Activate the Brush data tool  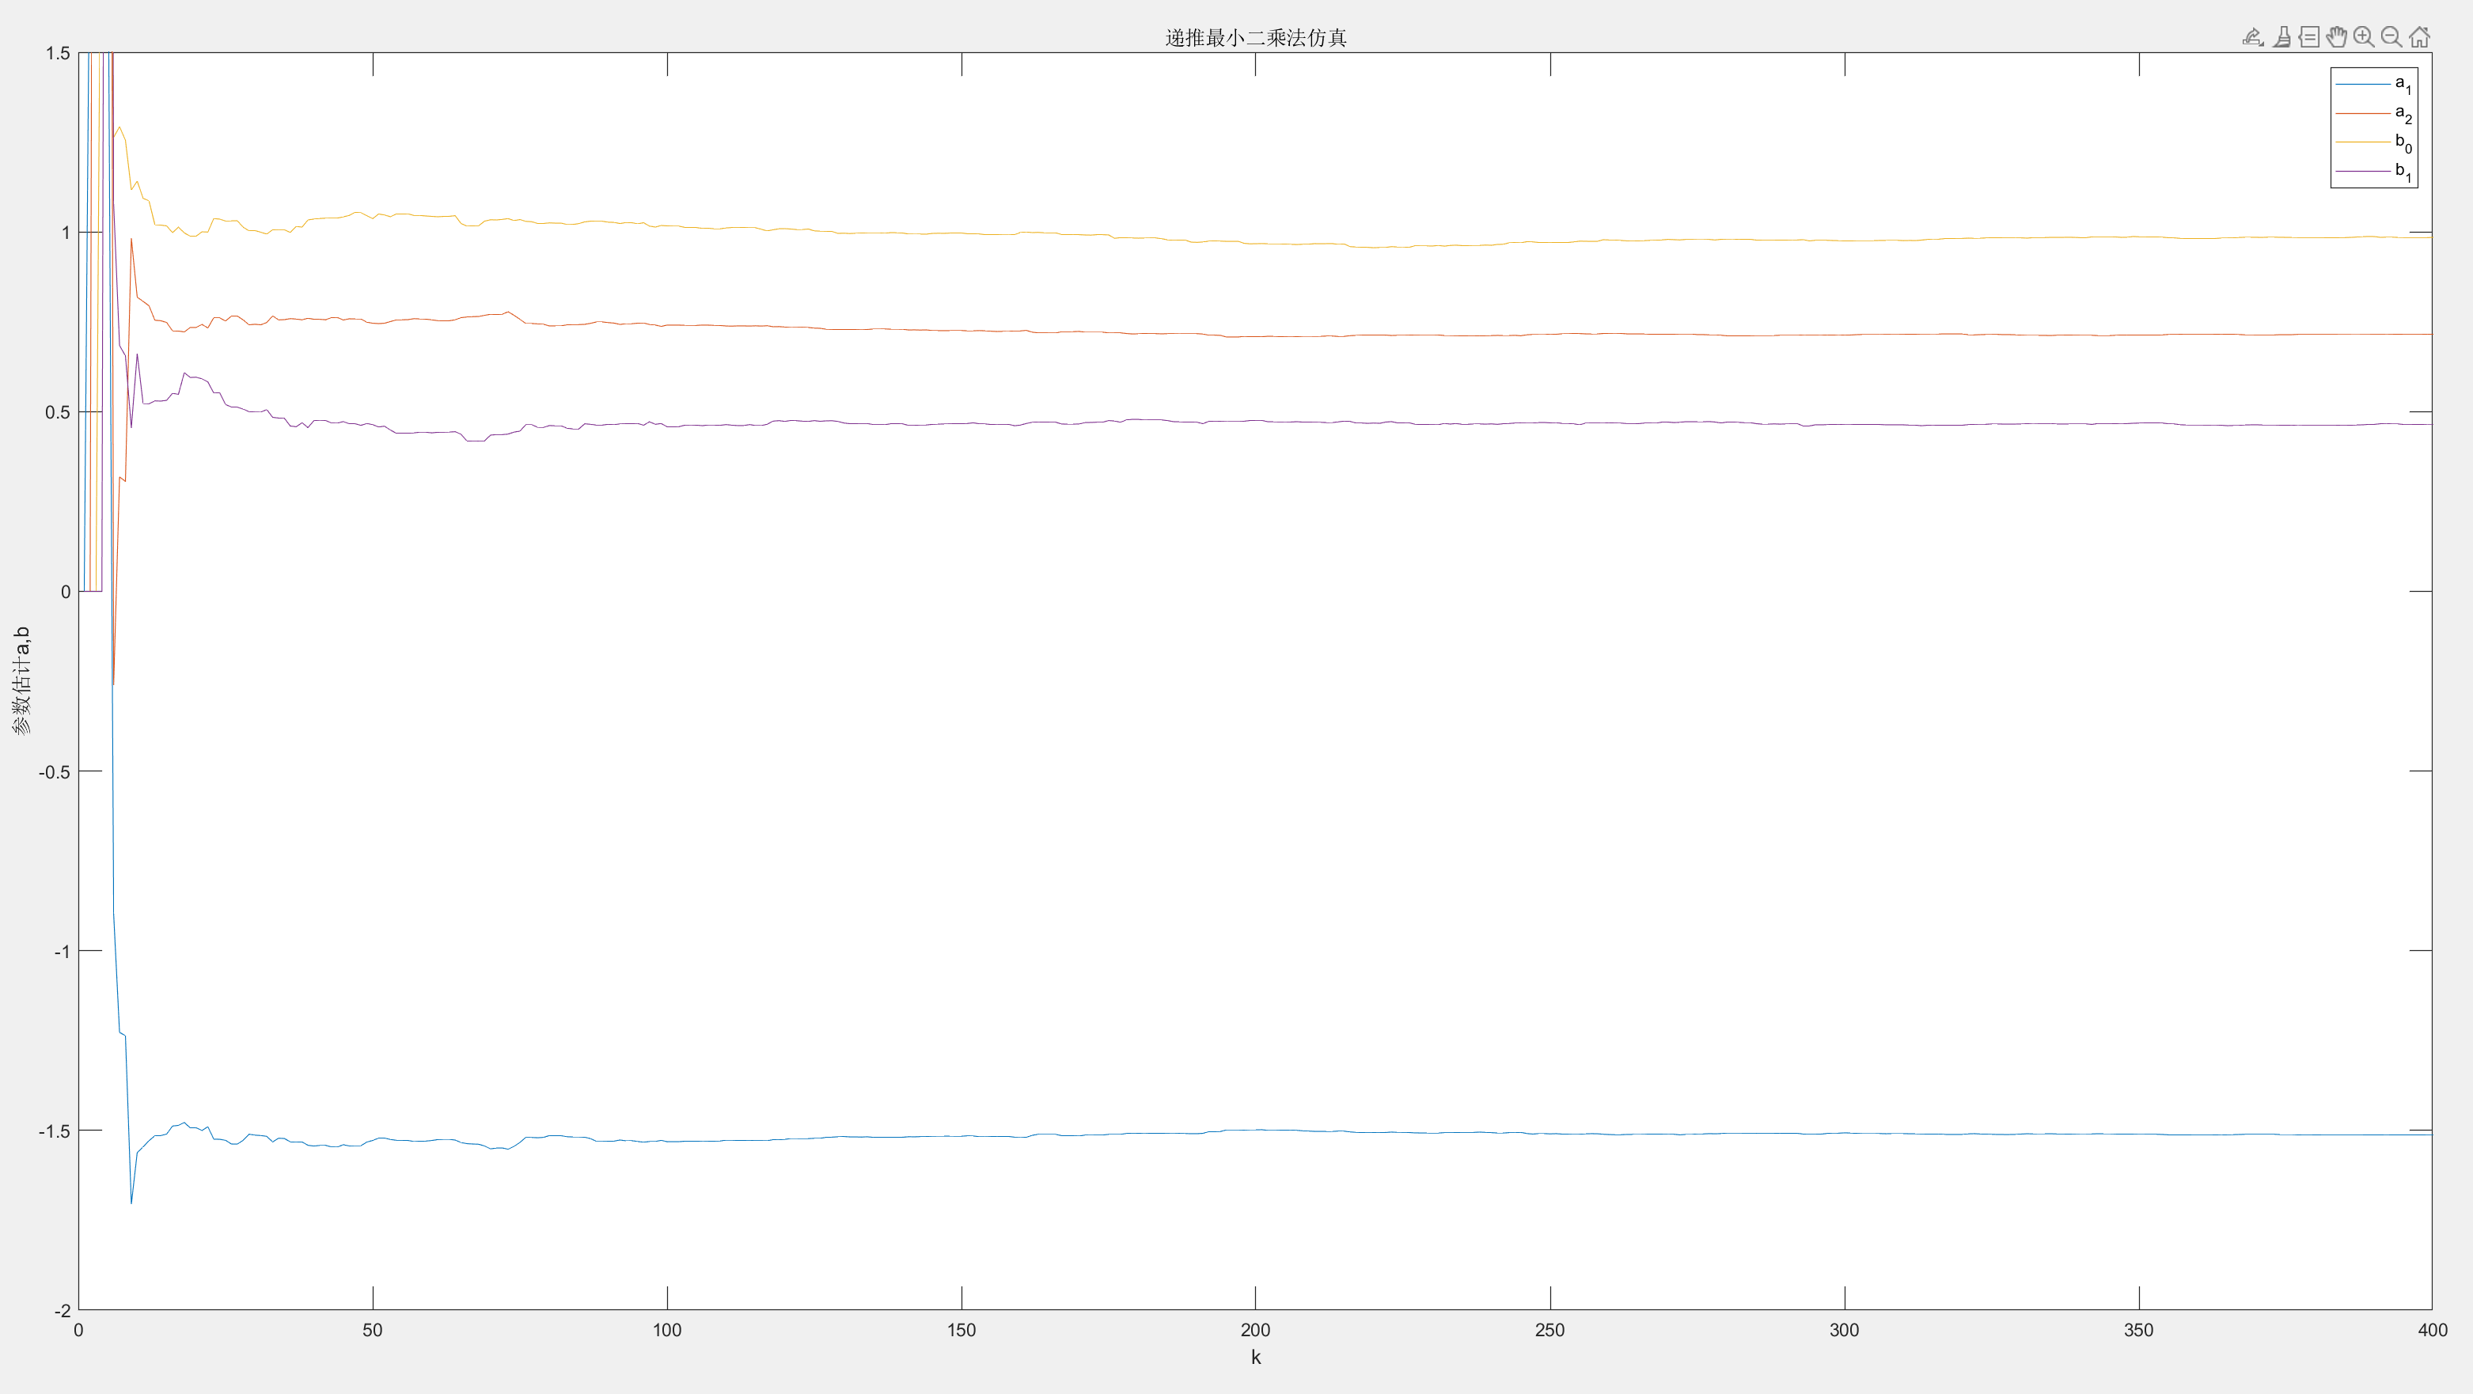[x=2282, y=37]
